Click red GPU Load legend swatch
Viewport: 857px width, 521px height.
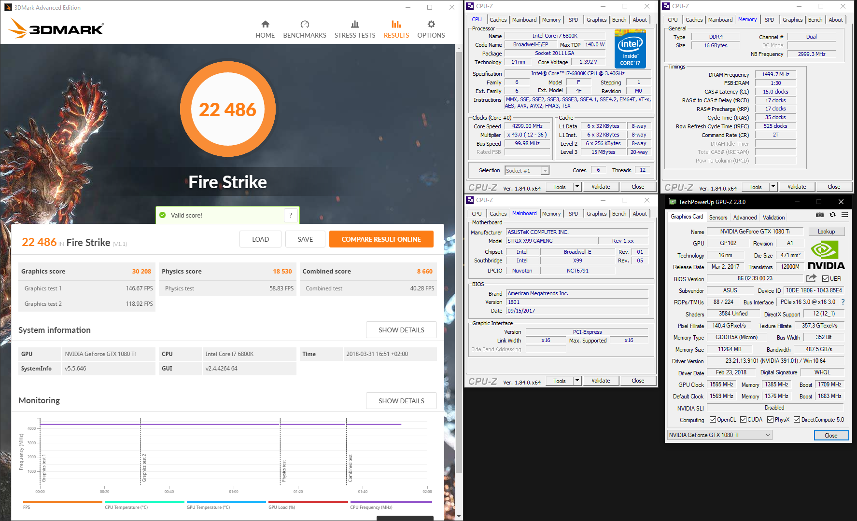point(308,502)
